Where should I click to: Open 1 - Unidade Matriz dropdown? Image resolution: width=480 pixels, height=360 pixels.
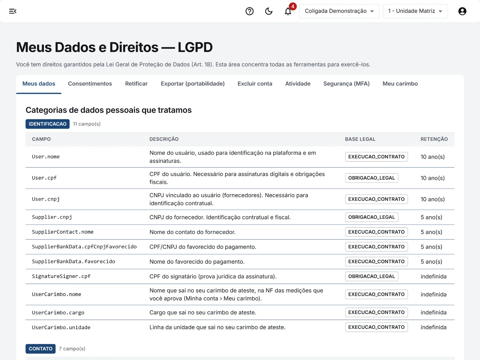[x=415, y=11]
